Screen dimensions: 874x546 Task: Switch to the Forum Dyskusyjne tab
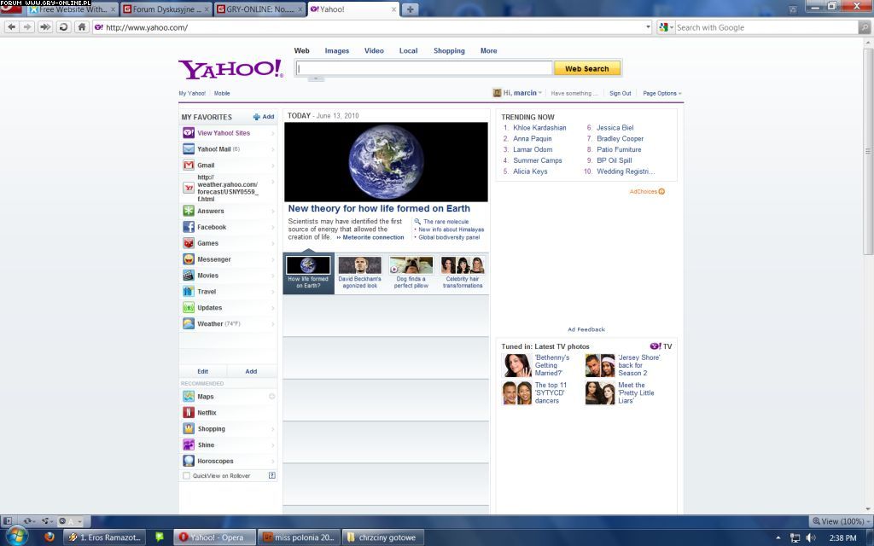tap(166, 9)
